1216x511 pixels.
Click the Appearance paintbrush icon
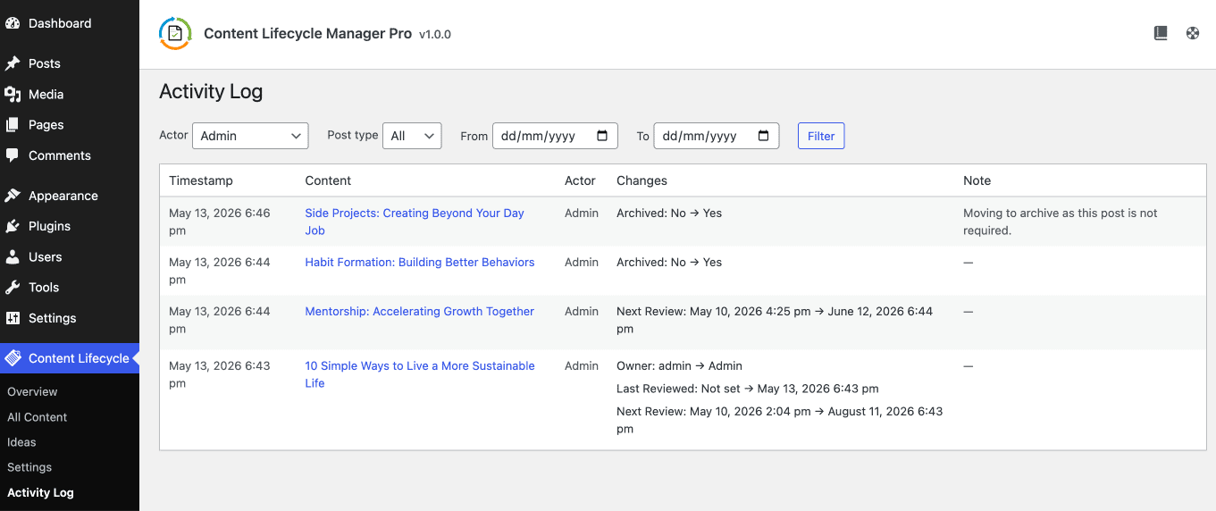[13, 196]
